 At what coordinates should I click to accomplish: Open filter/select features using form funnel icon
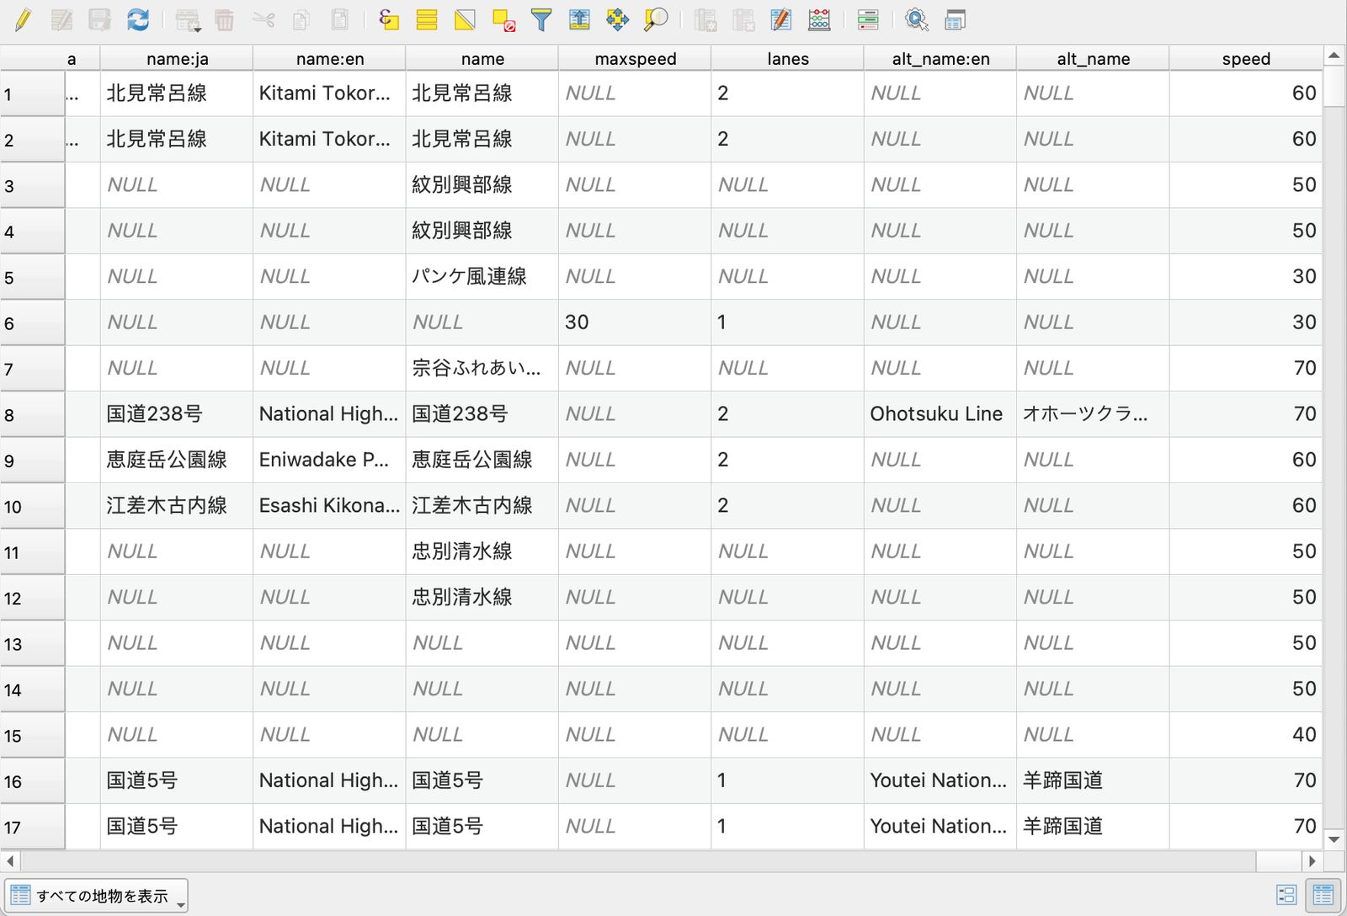[541, 19]
